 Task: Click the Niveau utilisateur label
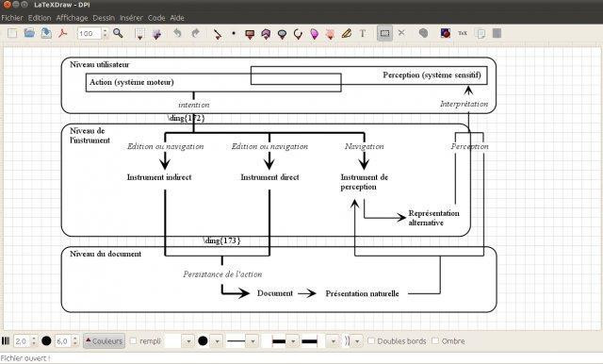pos(100,64)
